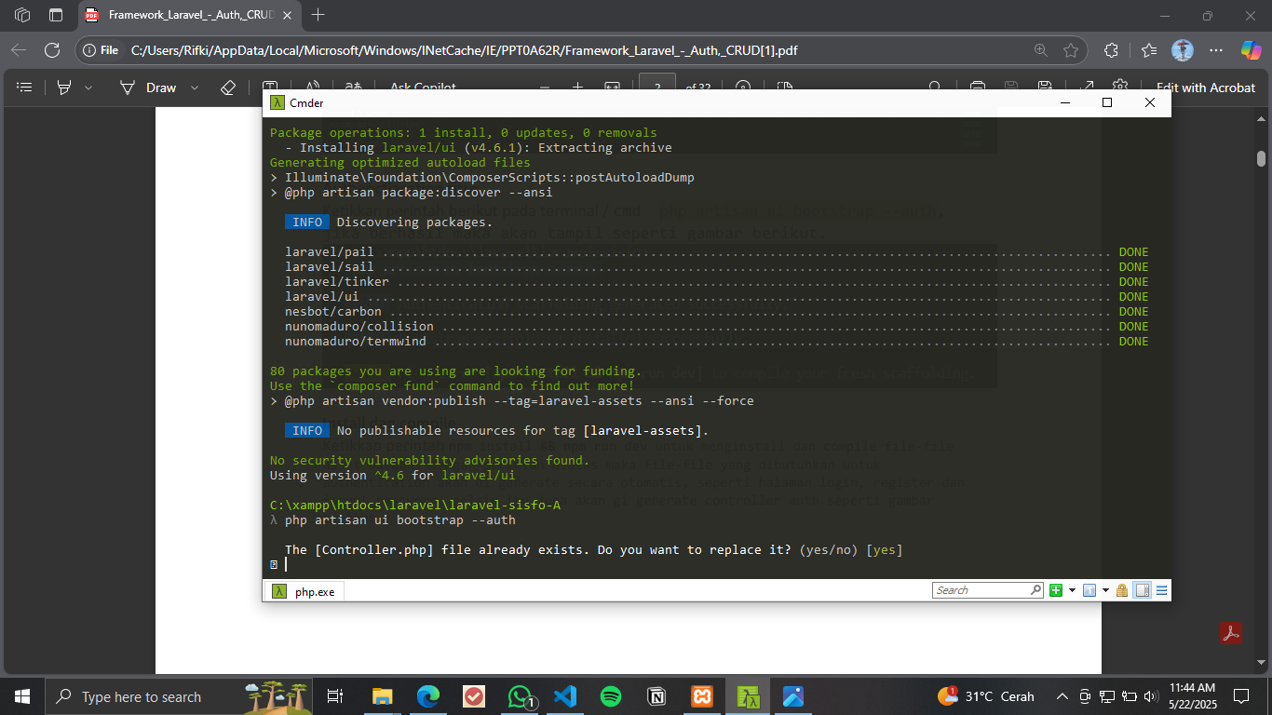Open the new console dropdown arrow
The width and height of the screenshot is (1272, 715).
point(1072,590)
